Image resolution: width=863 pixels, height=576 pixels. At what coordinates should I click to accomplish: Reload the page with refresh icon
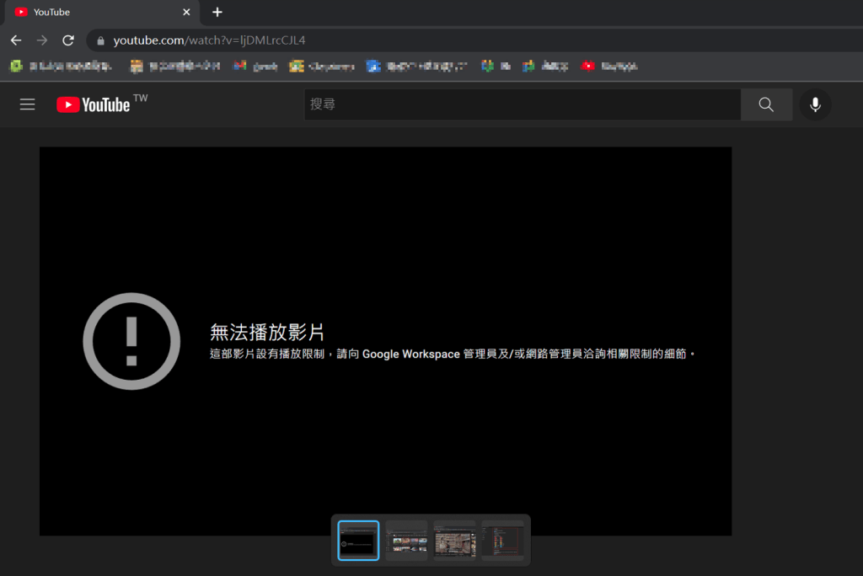coord(68,40)
